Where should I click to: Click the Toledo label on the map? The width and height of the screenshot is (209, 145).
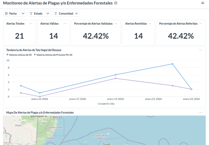(x=50, y=138)
